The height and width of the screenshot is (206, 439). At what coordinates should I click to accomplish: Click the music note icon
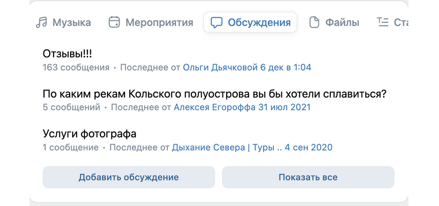[41, 22]
